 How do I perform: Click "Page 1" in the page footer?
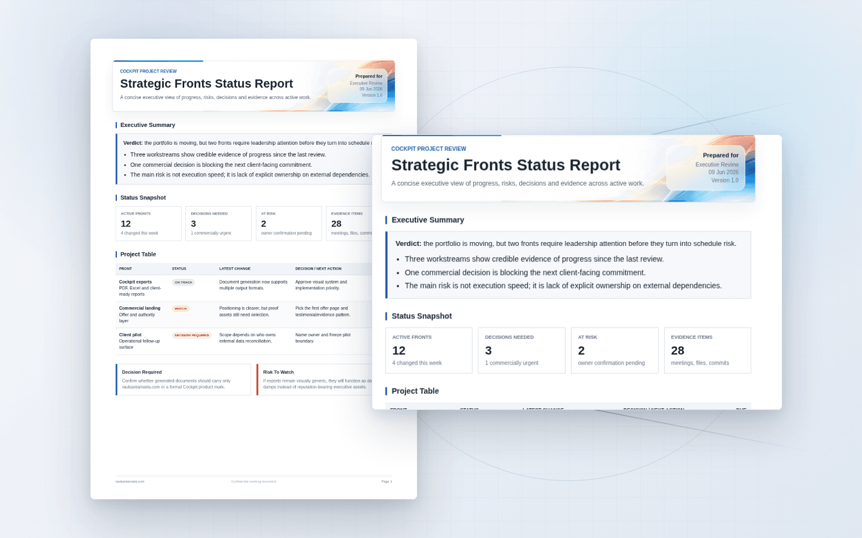tap(387, 482)
